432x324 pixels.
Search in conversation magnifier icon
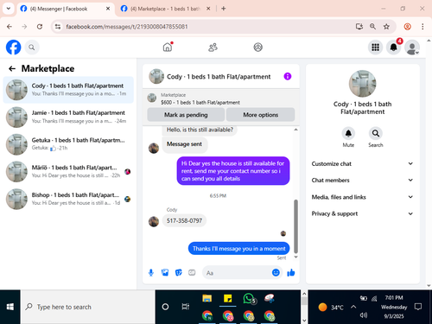376,133
